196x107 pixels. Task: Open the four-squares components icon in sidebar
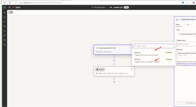(5, 13)
